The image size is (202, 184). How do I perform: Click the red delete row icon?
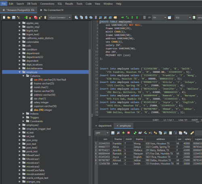[x=128, y=133]
